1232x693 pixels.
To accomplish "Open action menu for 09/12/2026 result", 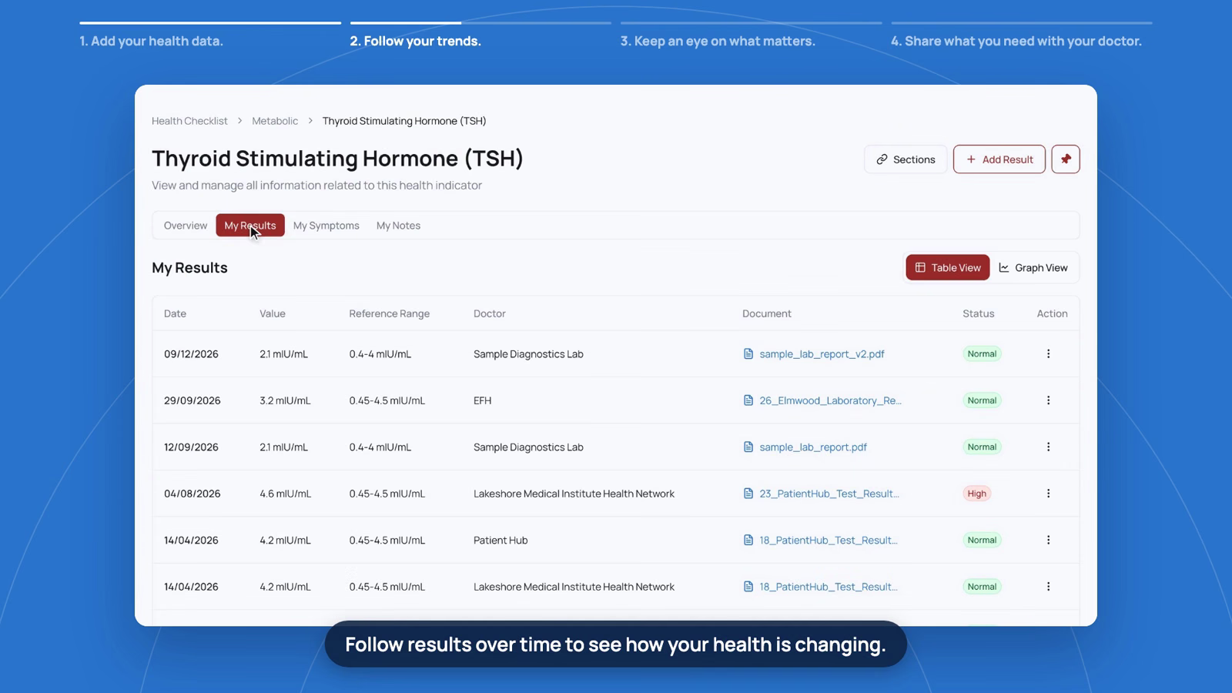I will 1048,354.
